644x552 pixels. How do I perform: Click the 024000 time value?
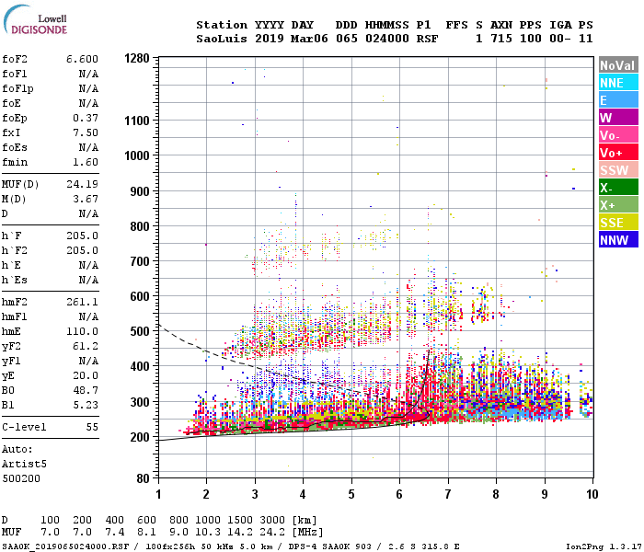point(387,39)
